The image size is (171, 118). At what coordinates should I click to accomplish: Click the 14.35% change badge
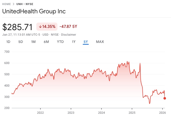(47, 27)
